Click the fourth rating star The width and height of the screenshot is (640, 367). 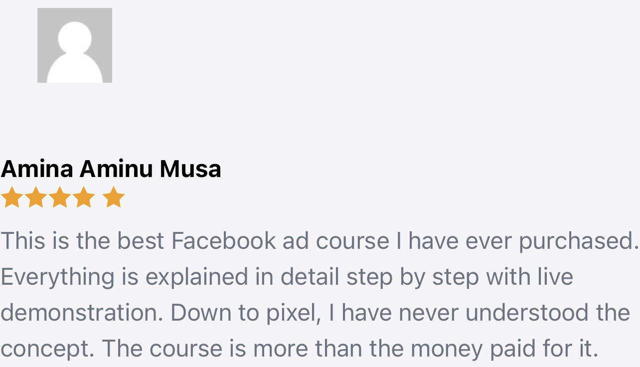click(x=84, y=197)
